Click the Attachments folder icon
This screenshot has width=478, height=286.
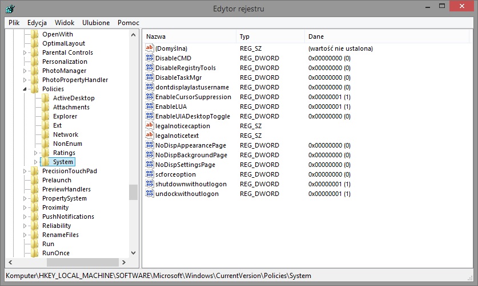click(46, 107)
